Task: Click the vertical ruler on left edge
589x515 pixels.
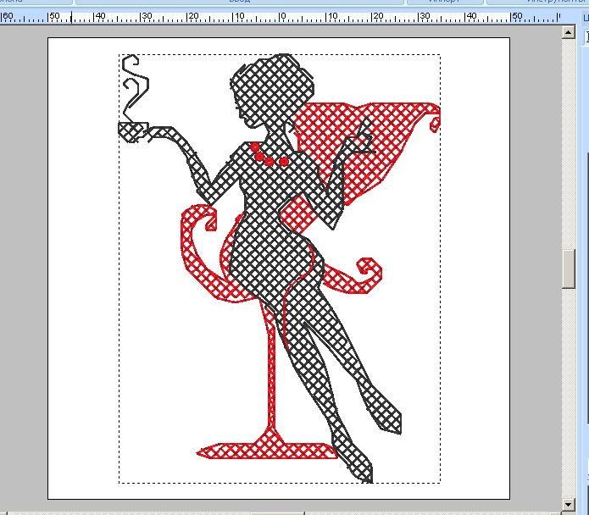Action: pyautogui.click(x=3, y=254)
